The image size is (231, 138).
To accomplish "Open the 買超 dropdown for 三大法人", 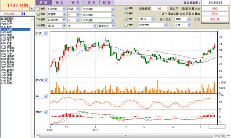I will tap(189, 19).
